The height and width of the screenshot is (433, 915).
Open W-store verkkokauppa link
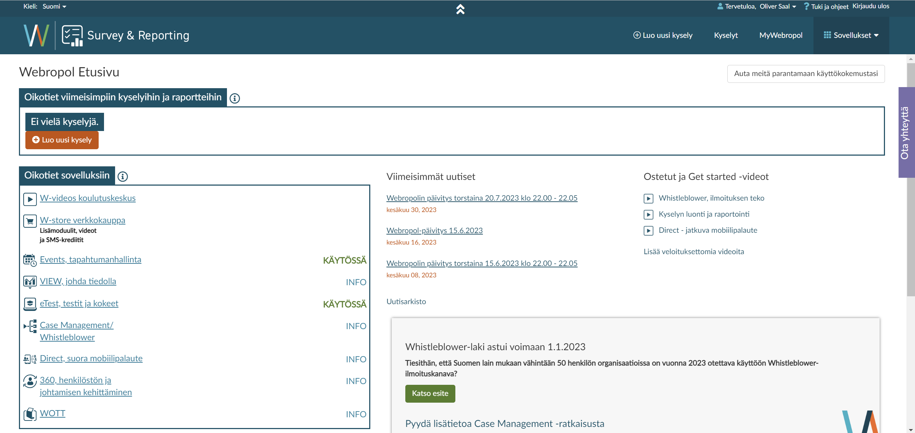click(83, 220)
